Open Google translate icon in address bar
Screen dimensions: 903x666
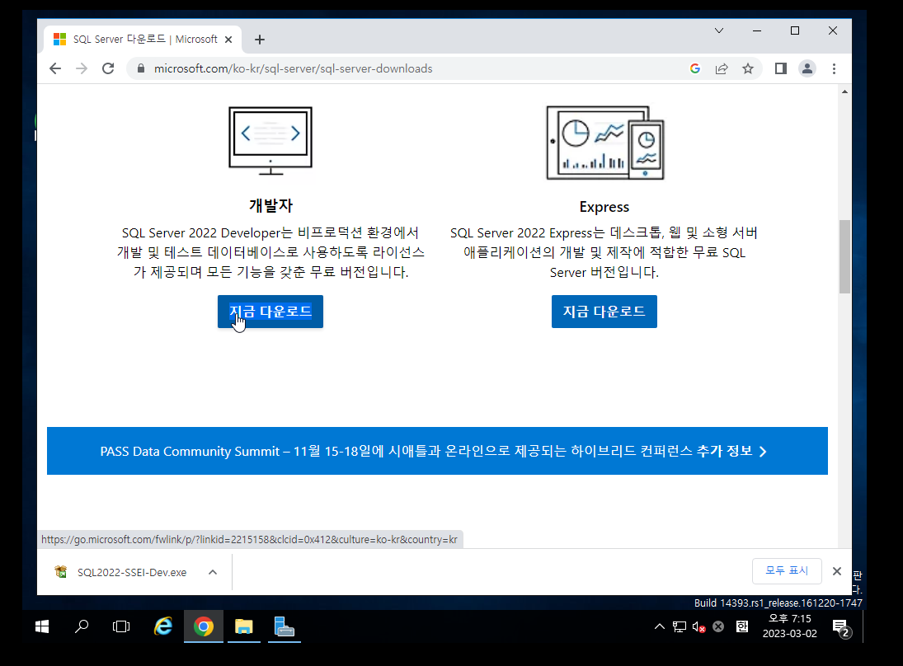695,68
